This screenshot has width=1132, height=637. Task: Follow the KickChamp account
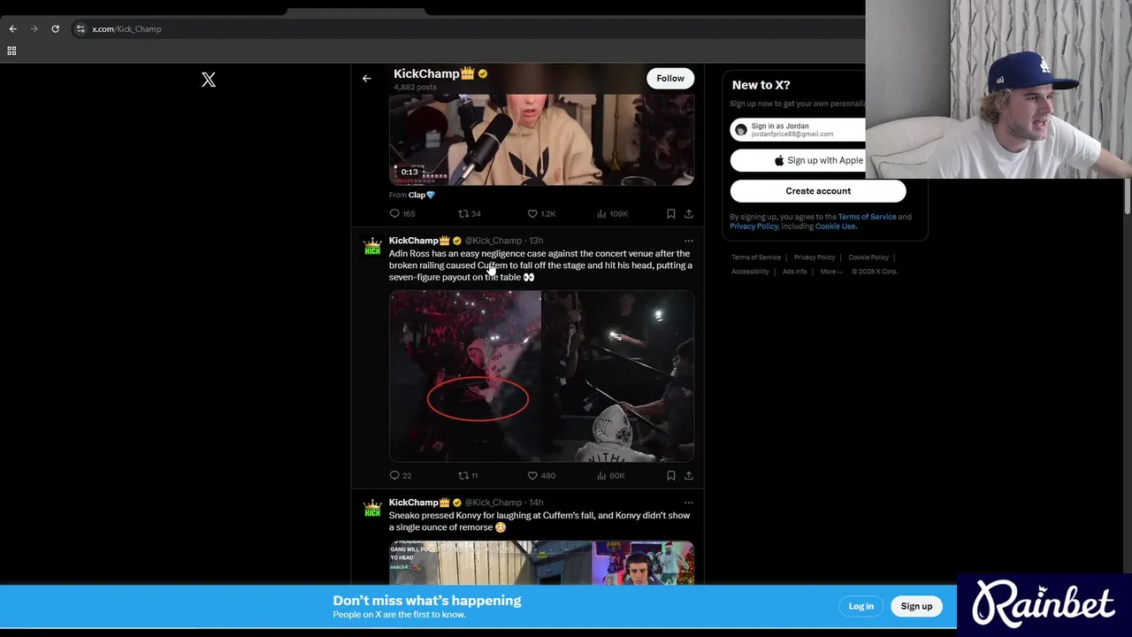pos(670,78)
